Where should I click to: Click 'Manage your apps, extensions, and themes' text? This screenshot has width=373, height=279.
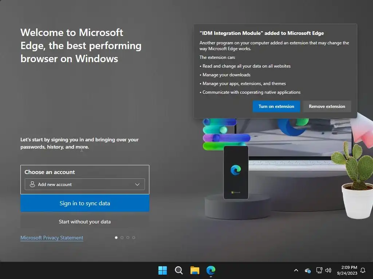point(244,84)
